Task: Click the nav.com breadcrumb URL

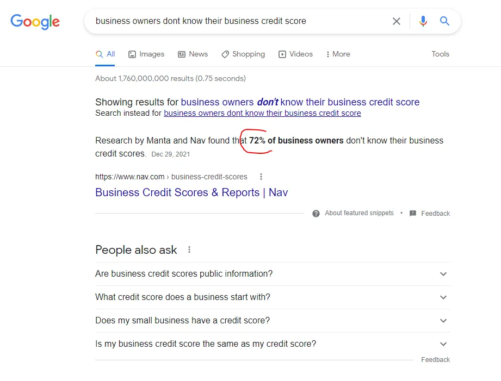Action: coord(171,177)
